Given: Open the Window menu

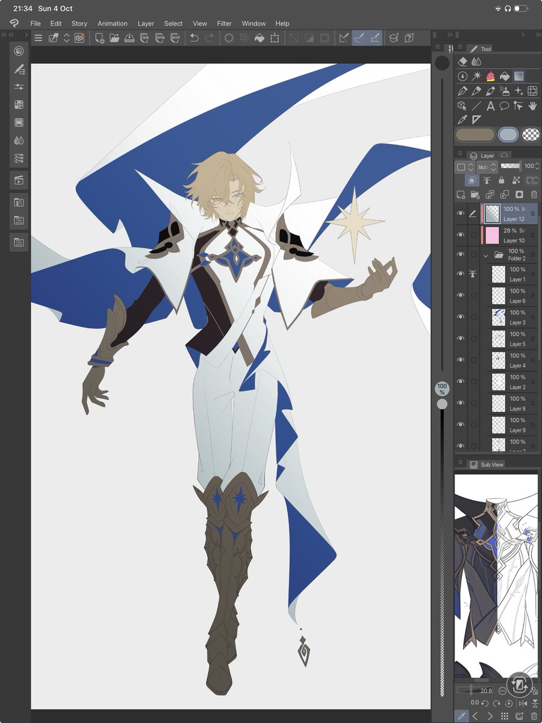Looking at the screenshot, I should [254, 23].
